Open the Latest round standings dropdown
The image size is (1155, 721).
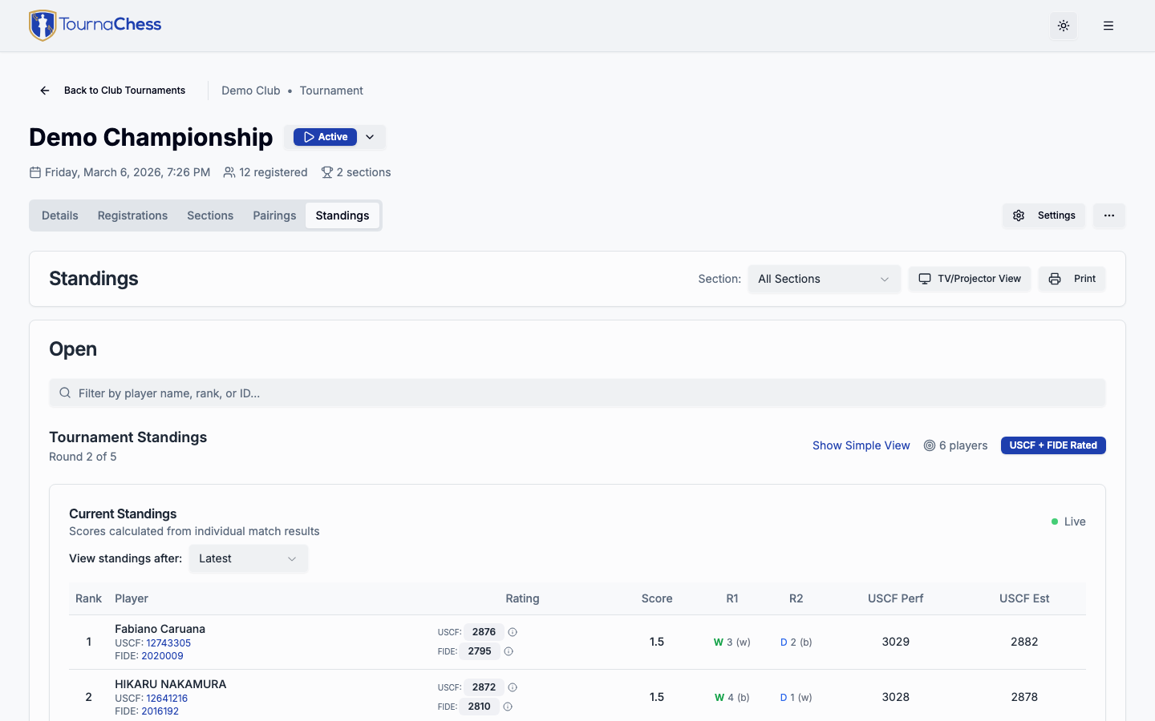point(248,558)
